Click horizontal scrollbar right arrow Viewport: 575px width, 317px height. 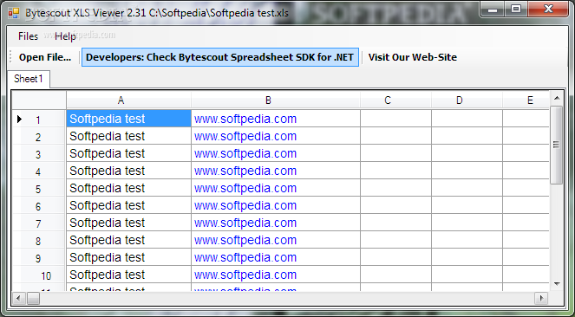click(541, 298)
